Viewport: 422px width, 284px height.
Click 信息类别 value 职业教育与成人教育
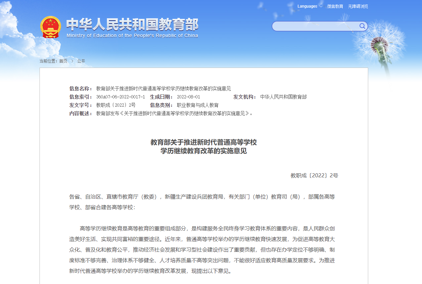point(198,105)
